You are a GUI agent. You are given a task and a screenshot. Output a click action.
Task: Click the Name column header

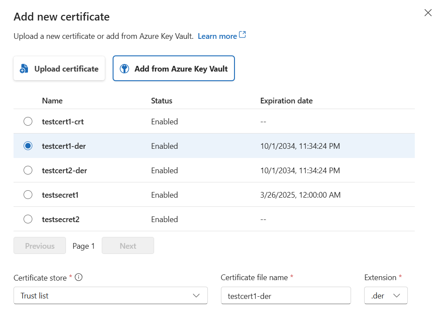coord(52,101)
